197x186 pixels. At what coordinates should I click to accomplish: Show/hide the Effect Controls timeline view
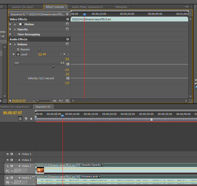click(67, 14)
